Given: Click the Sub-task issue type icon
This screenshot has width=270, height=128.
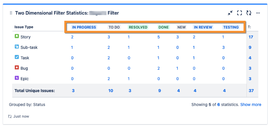Looking at the screenshot, I should tap(17, 47).
